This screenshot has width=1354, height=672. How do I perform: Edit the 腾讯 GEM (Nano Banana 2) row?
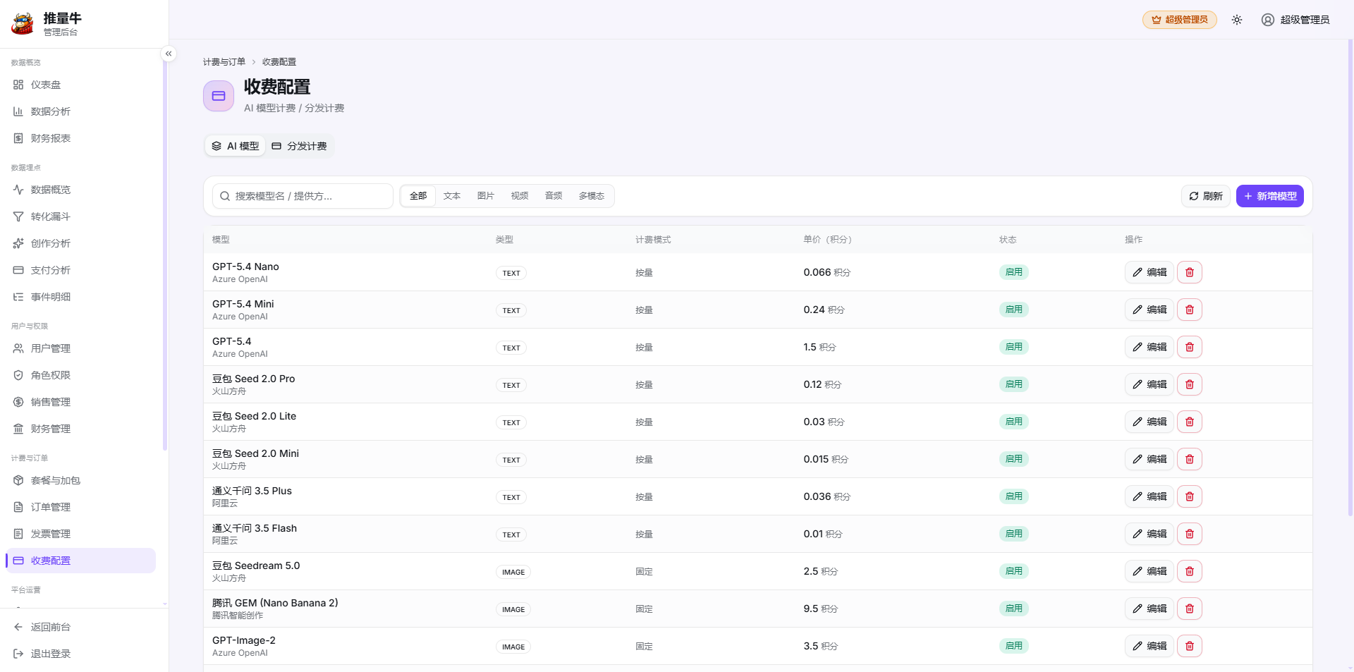tap(1149, 609)
